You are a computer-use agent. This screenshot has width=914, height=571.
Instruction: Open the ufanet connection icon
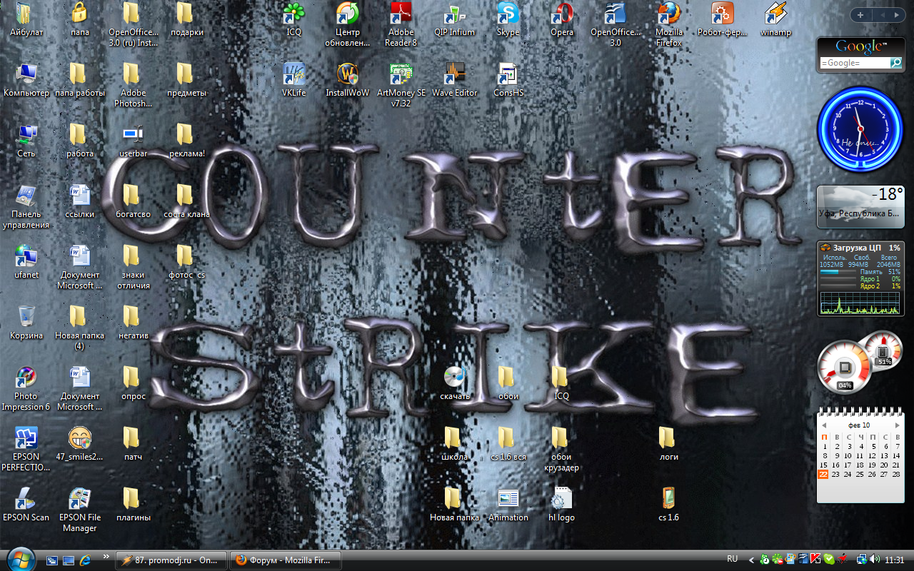(x=26, y=256)
